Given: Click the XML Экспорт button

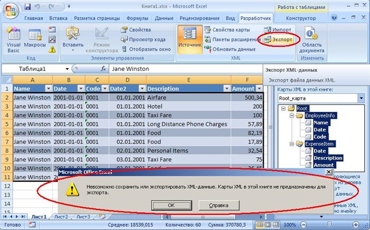Looking at the screenshot, I should click(x=278, y=40).
